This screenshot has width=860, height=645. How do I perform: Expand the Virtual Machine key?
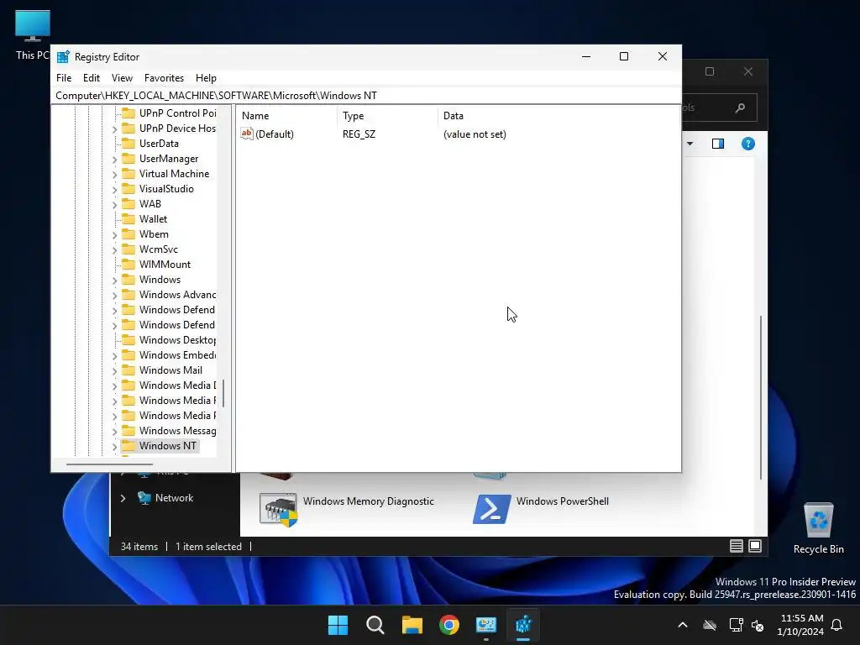(114, 175)
